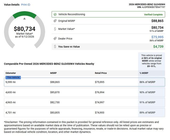
Task: Select the 4,965 mi comparable row
Action: [x=84, y=102]
